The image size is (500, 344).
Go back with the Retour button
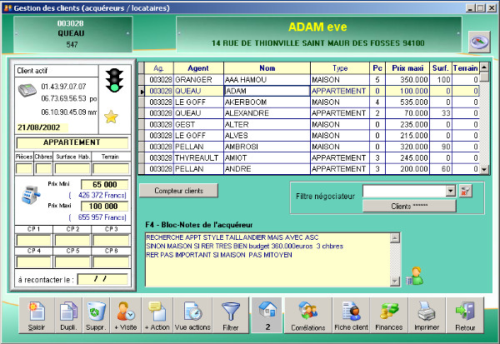[x=465, y=316]
